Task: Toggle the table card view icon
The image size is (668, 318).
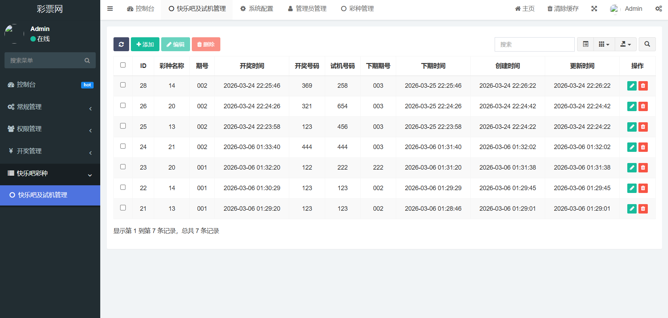Action: pyautogui.click(x=586, y=44)
